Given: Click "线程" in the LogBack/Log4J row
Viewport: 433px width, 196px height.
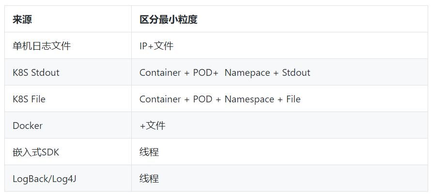Looking at the screenshot, I should tap(149, 179).
